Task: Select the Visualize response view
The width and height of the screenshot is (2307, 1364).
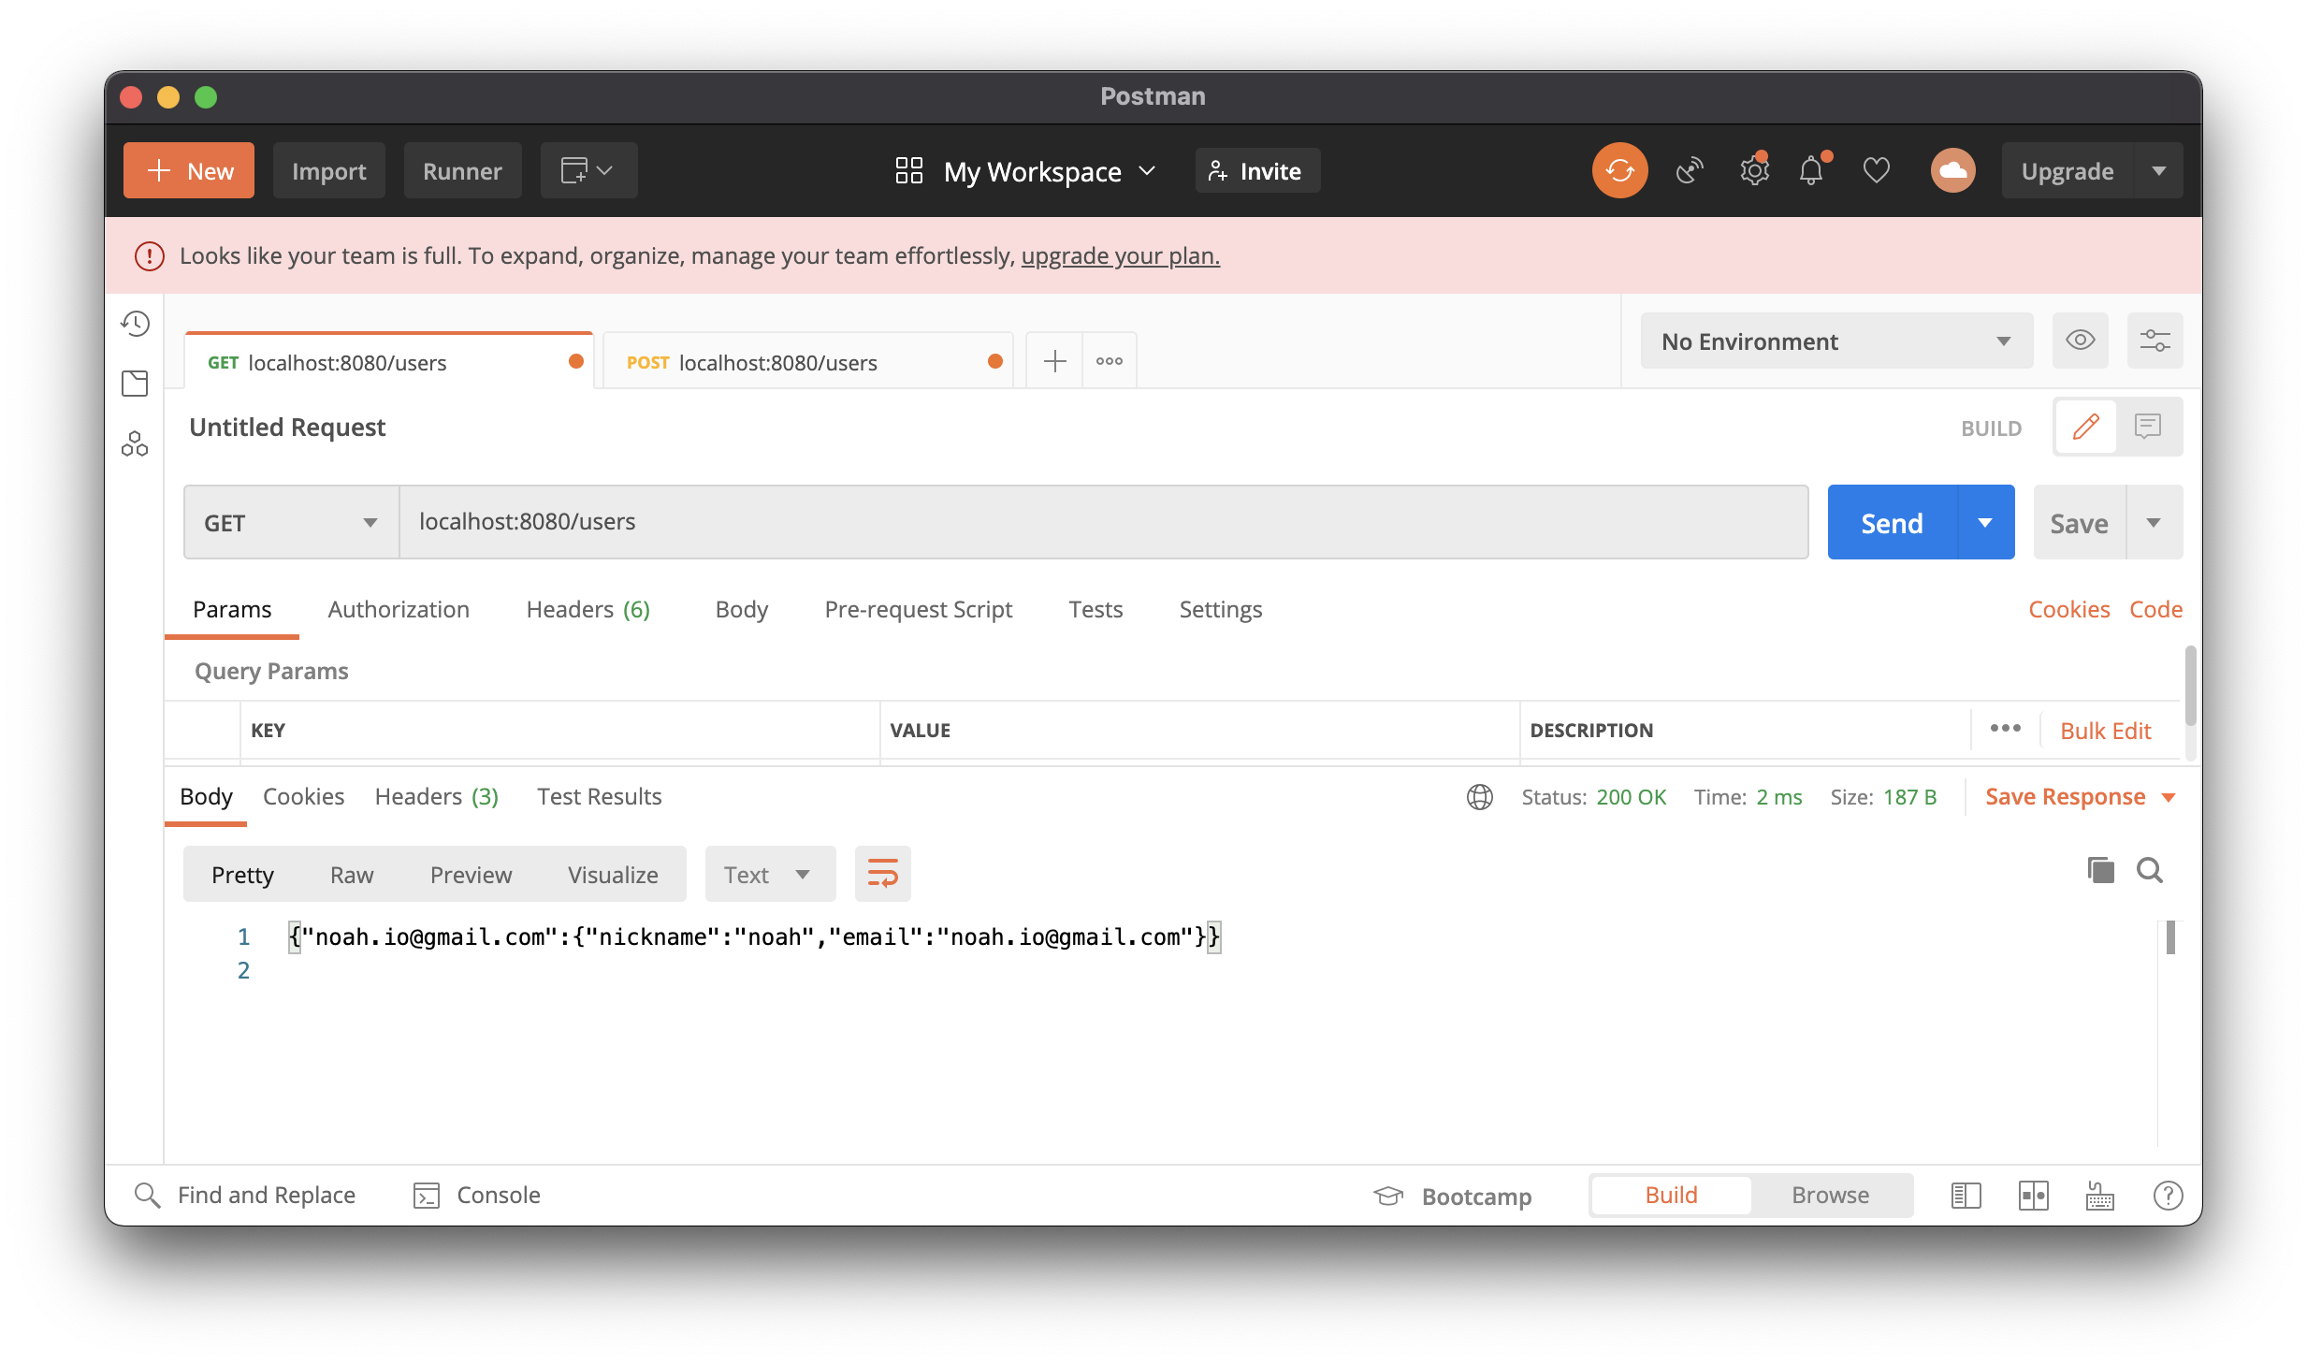Action: [x=613, y=874]
